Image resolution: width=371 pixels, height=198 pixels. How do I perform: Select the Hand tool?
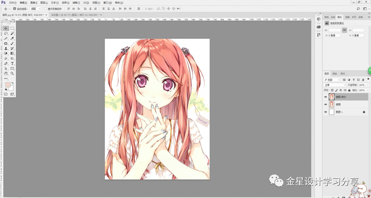click(6, 74)
